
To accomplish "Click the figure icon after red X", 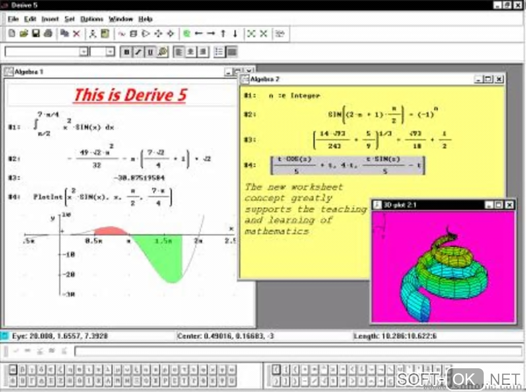I will coord(93,33).
